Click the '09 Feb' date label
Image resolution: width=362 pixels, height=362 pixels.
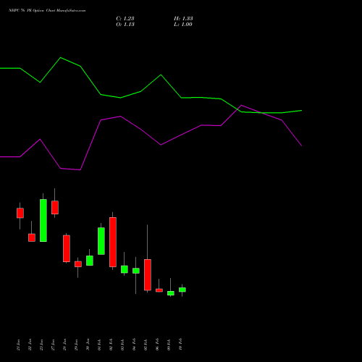point(169,345)
